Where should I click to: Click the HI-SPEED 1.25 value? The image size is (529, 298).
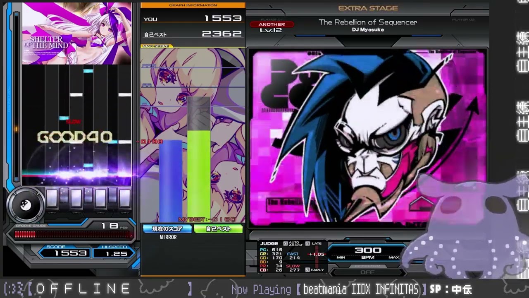(114, 253)
